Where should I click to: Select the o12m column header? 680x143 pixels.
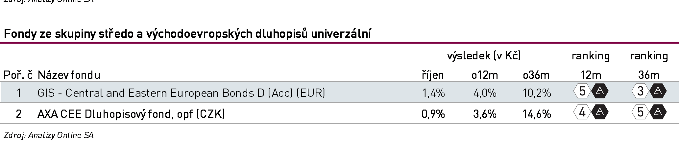[x=485, y=75]
